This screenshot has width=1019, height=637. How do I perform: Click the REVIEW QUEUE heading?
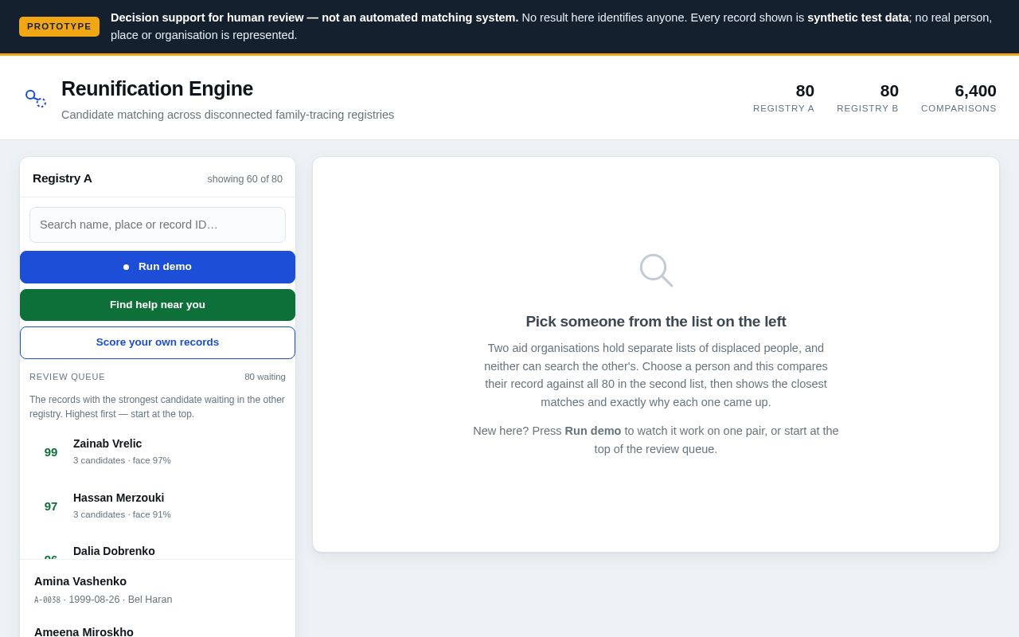67,377
